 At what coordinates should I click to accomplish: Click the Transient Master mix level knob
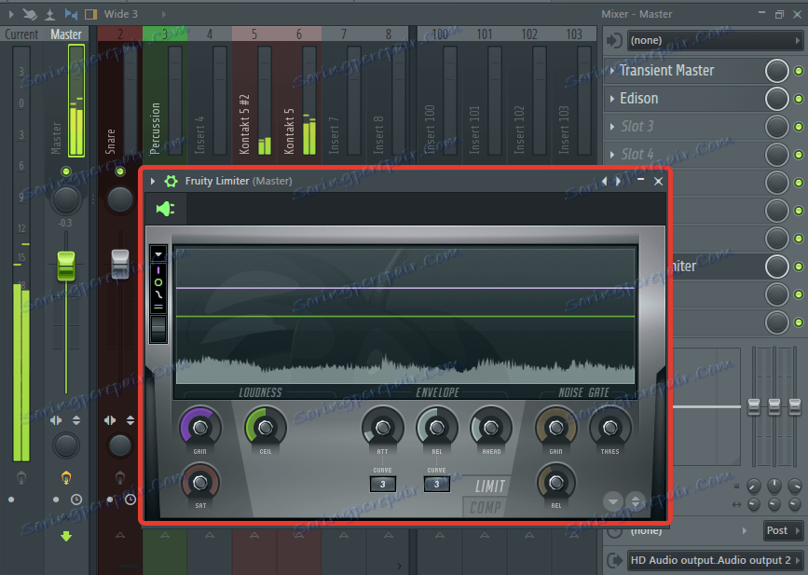tap(776, 71)
